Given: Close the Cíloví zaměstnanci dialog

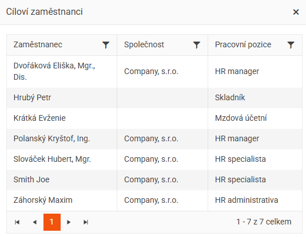Looking at the screenshot, I should point(296,12).
